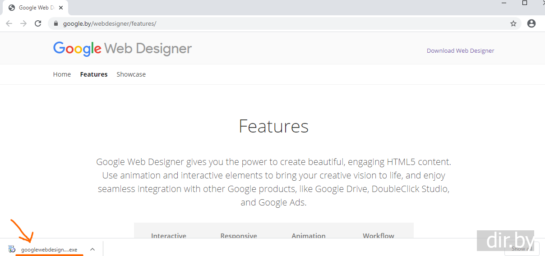
Task: Click the Download Web Designer link
Action: (460, 50)
